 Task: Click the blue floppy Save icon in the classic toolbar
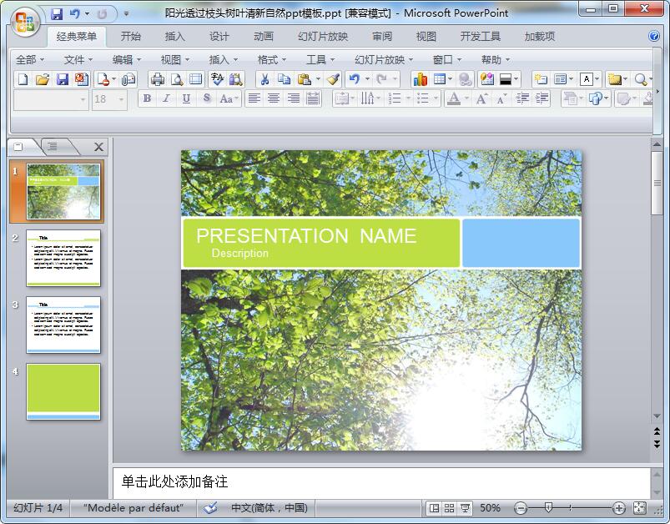[x=63, y=79]
